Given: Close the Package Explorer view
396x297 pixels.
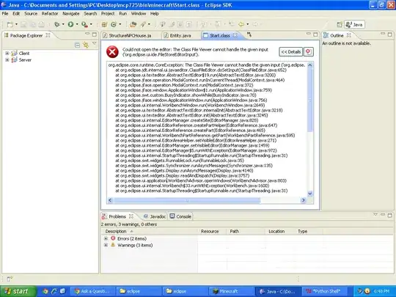Looking at the screenshot, I should [x=48, y=35].
